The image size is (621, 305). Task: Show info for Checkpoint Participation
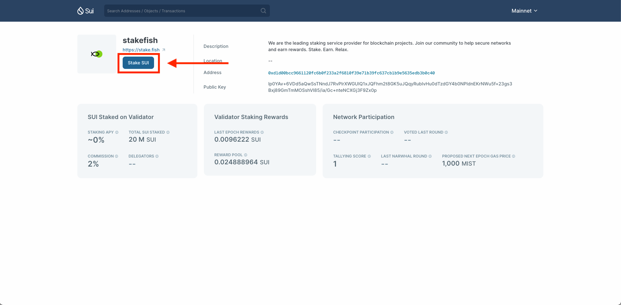click(x=392, y=132)
